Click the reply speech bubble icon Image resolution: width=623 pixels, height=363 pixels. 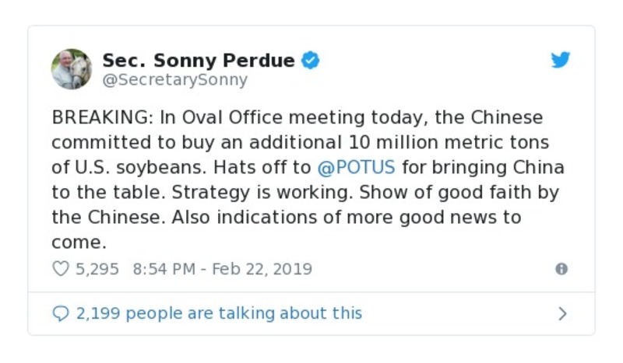pyautogui.click(x=61, y=313)
